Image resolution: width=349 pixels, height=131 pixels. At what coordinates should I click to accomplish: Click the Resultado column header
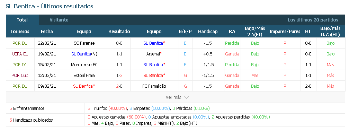pos(119,32)
